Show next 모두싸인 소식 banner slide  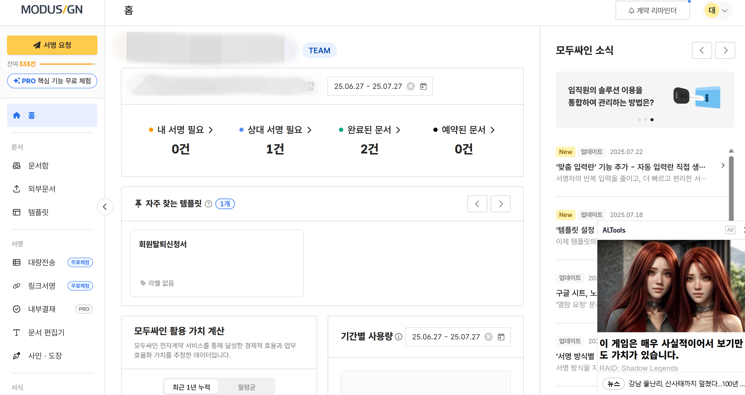725,50
